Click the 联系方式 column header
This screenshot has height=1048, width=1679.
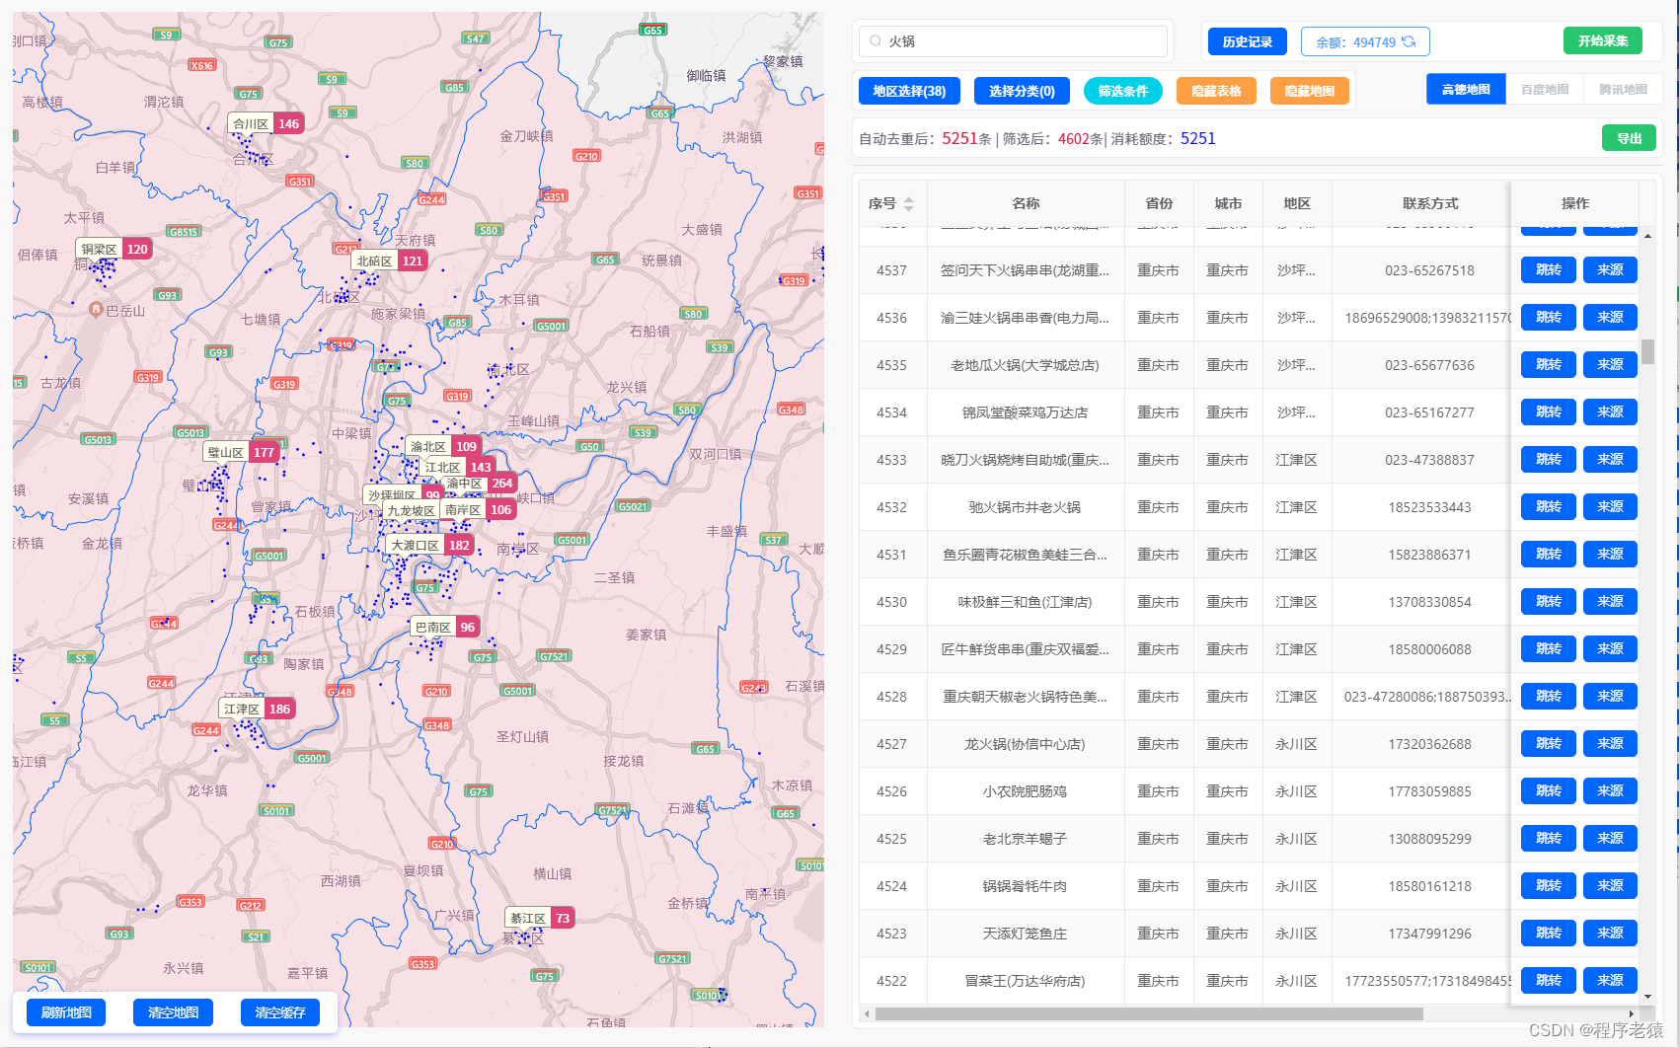pos(1430,203)
